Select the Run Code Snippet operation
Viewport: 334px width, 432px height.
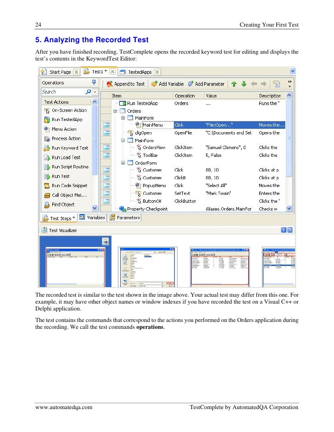click(x=66, y=186)
